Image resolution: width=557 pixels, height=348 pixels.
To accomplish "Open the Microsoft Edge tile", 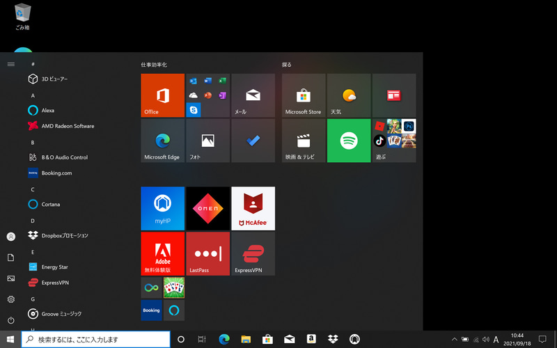I will 163,141.
